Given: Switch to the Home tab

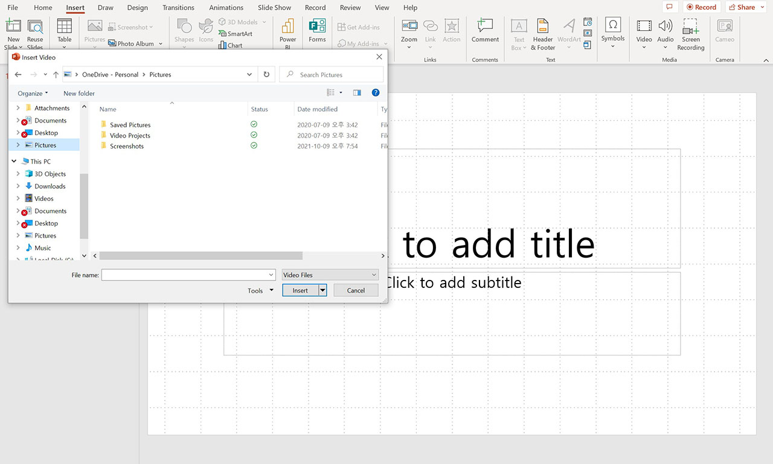Looking at the screenshot, I should point(43,7).
